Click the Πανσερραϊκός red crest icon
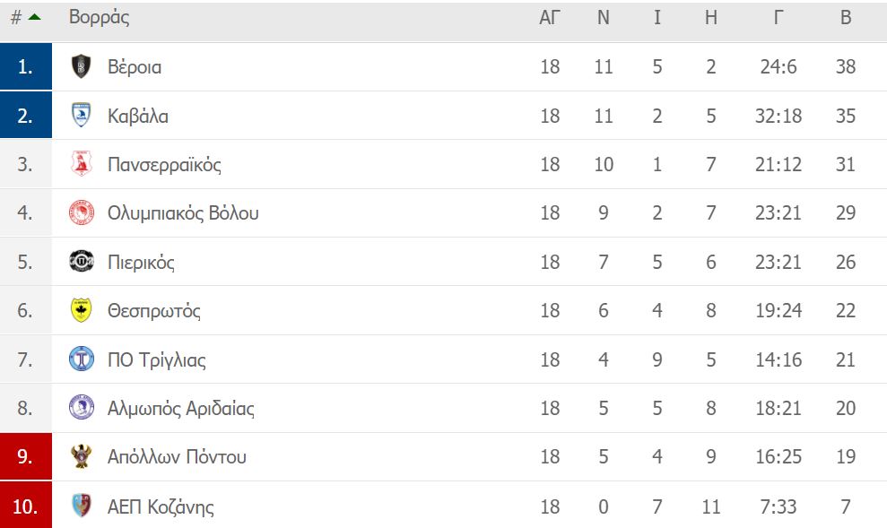This screenshot has height=528, width=887. 81,164
